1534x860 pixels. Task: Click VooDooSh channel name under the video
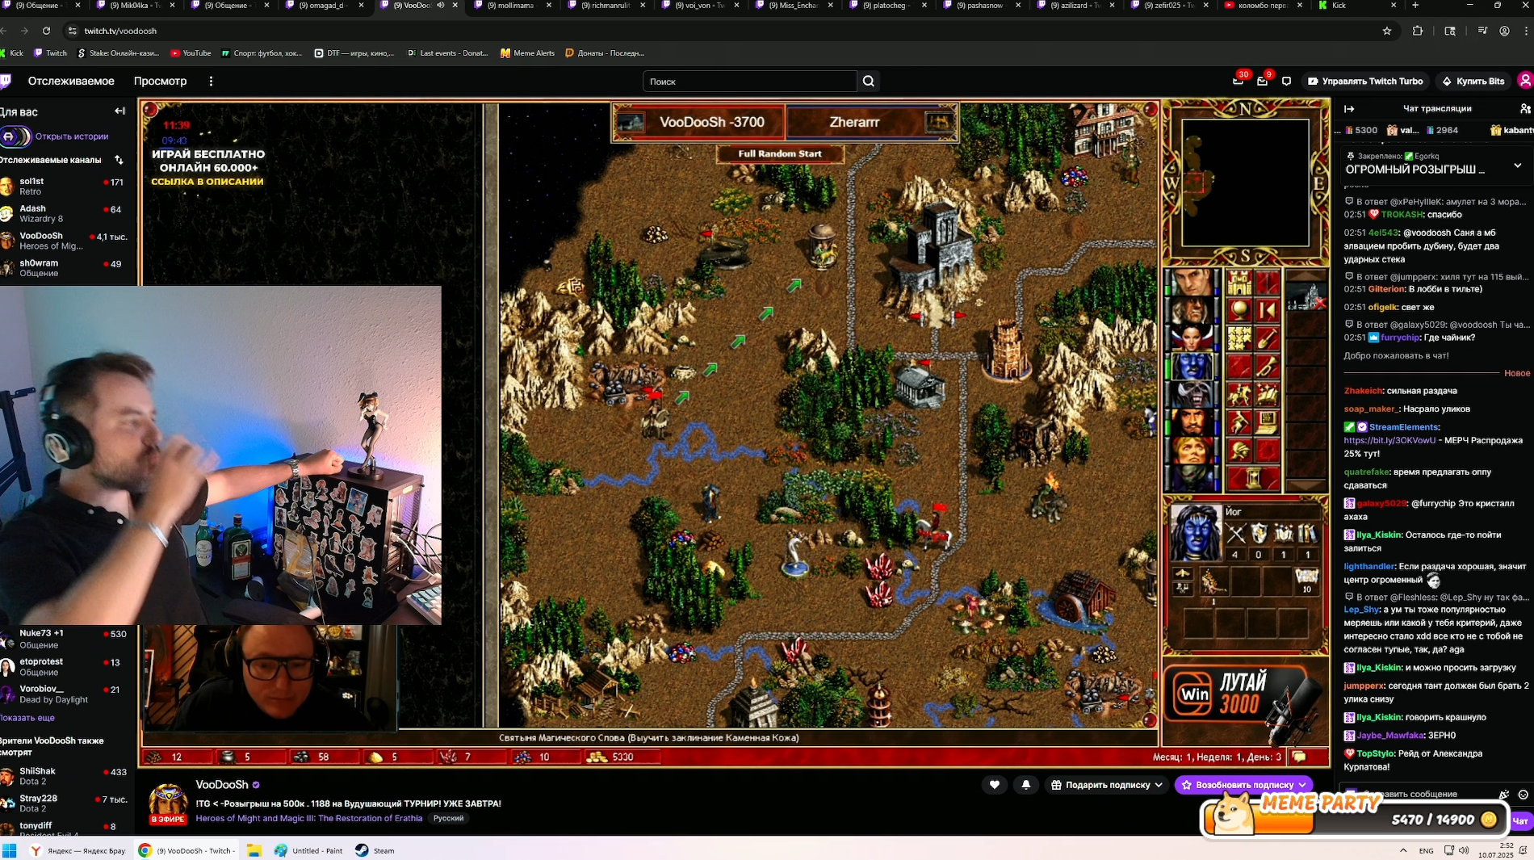coord(222,785)
